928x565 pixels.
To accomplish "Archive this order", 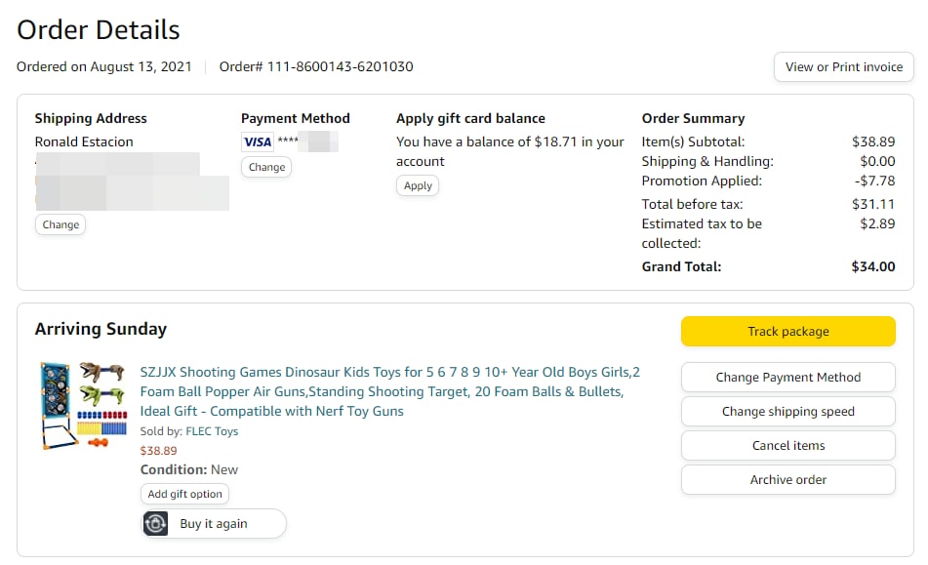I will pyautogui.click(x=787, y=480).
